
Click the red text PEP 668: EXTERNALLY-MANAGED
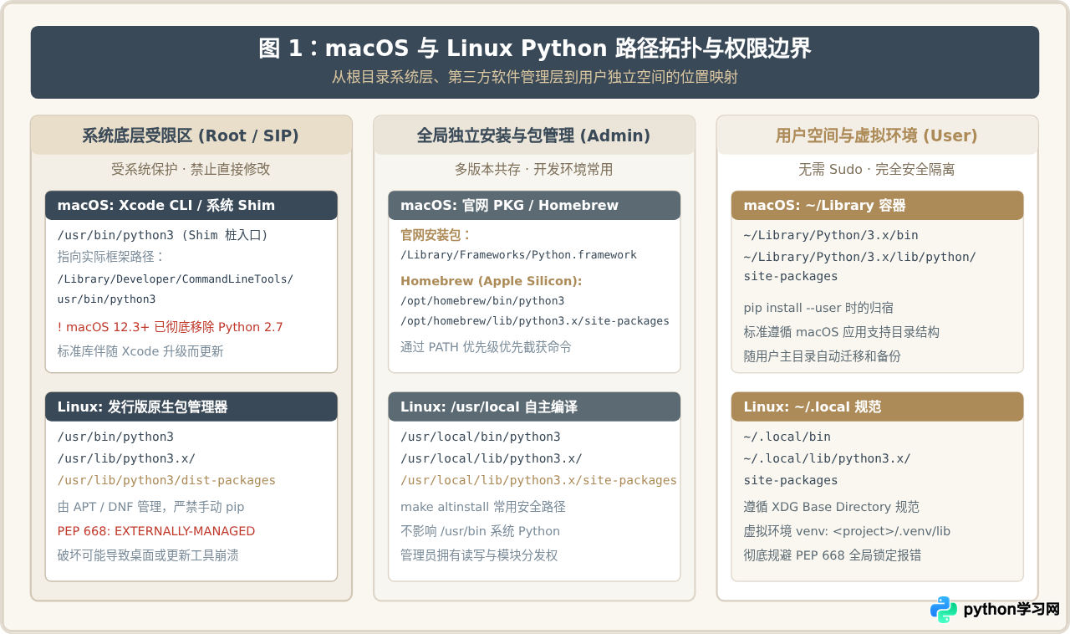click(156, 531)
